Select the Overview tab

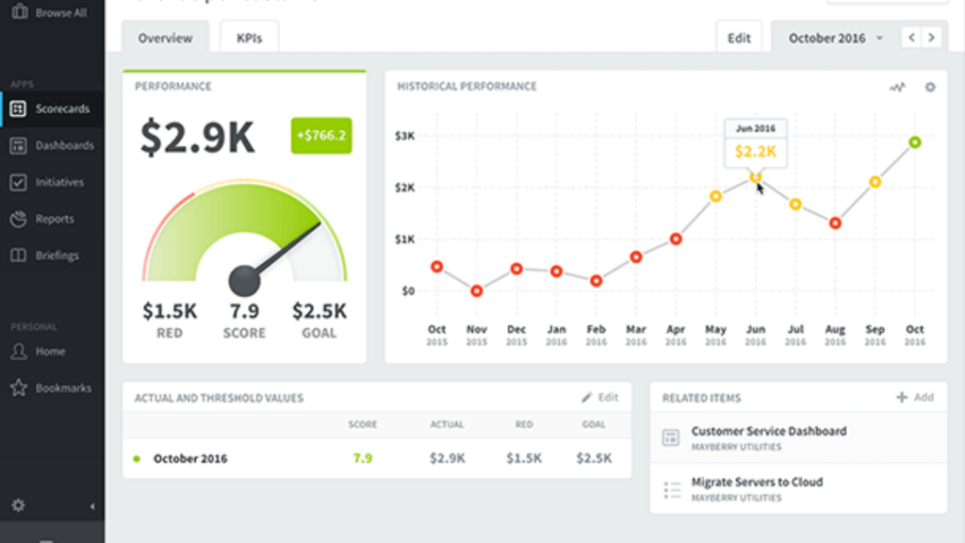click(165, 39)
